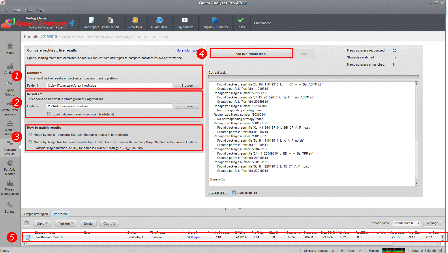Open the Scripter section
Viewport: 448px width, 253px height.
10,208
